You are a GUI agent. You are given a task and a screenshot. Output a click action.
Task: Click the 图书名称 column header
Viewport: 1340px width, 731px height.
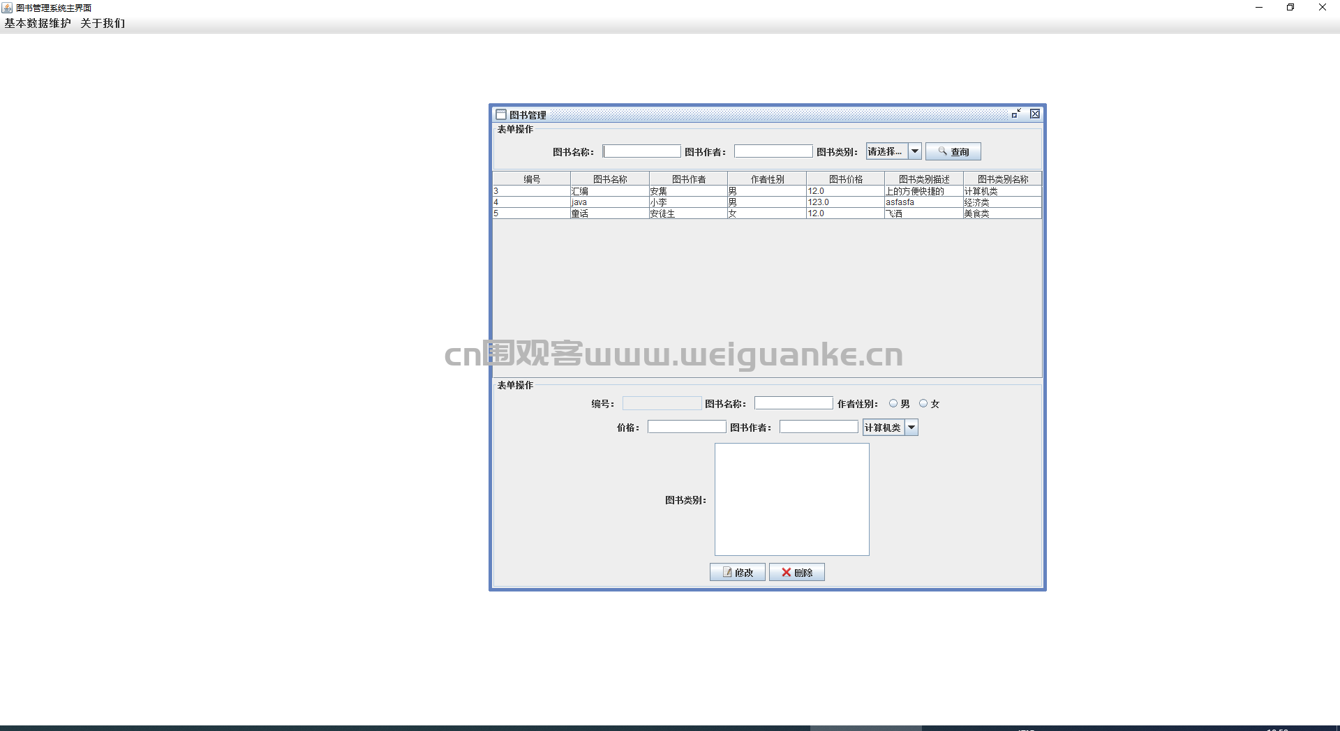coord(610,179)
